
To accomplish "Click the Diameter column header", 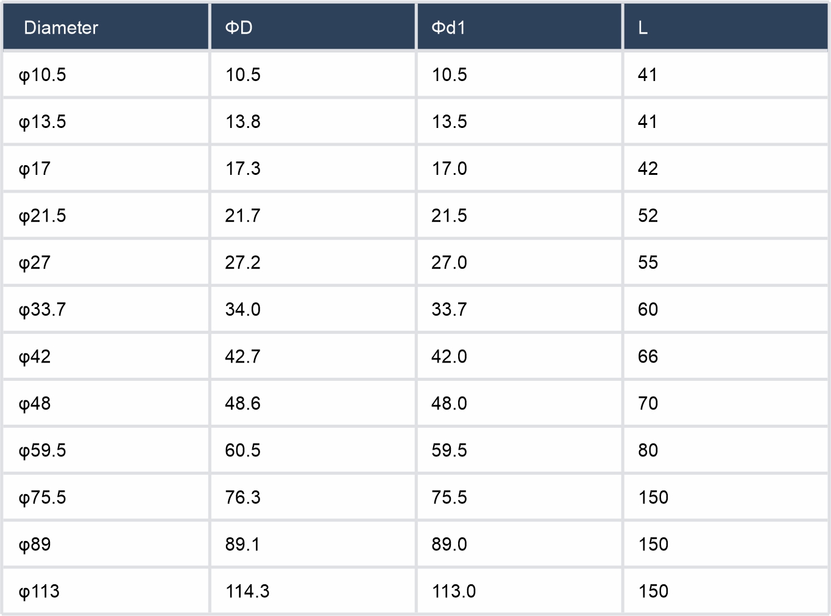I will click(x=61, y=28).
